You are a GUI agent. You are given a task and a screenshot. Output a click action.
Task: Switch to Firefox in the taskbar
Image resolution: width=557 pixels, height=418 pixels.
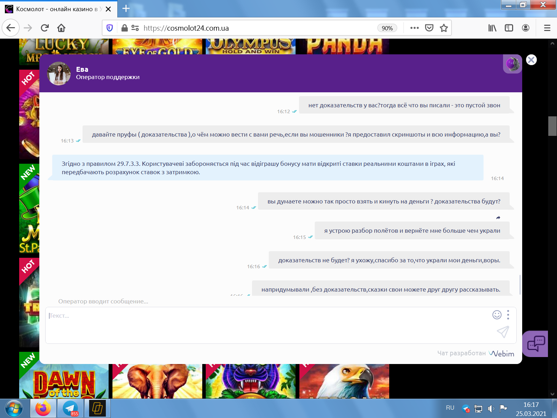click(43, 408)
